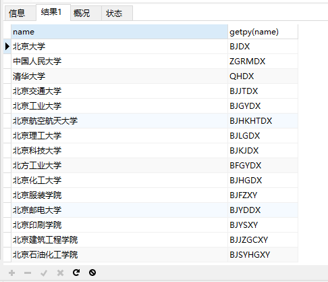328x282 pixels.
Task: Click the current row arrow indicator
Action: tap(7, 46)
